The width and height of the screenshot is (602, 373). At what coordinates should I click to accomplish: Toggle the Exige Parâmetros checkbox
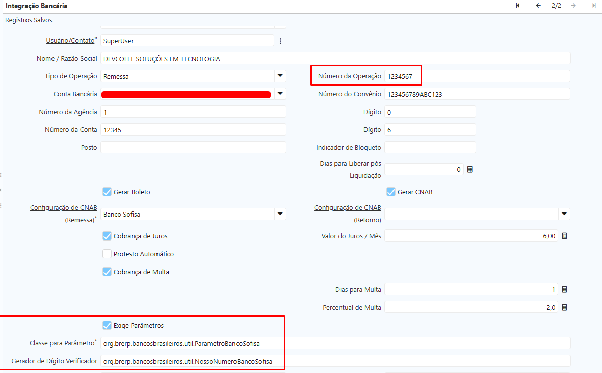click(107, 325)
